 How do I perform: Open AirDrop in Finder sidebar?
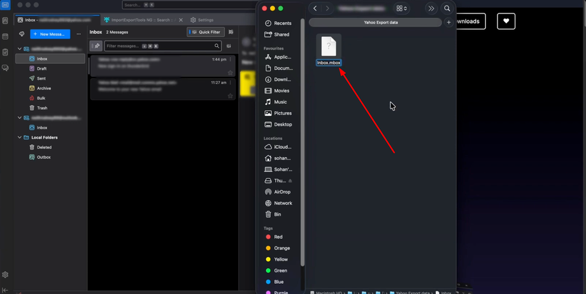pyautogui.click(x=278, y=192)
